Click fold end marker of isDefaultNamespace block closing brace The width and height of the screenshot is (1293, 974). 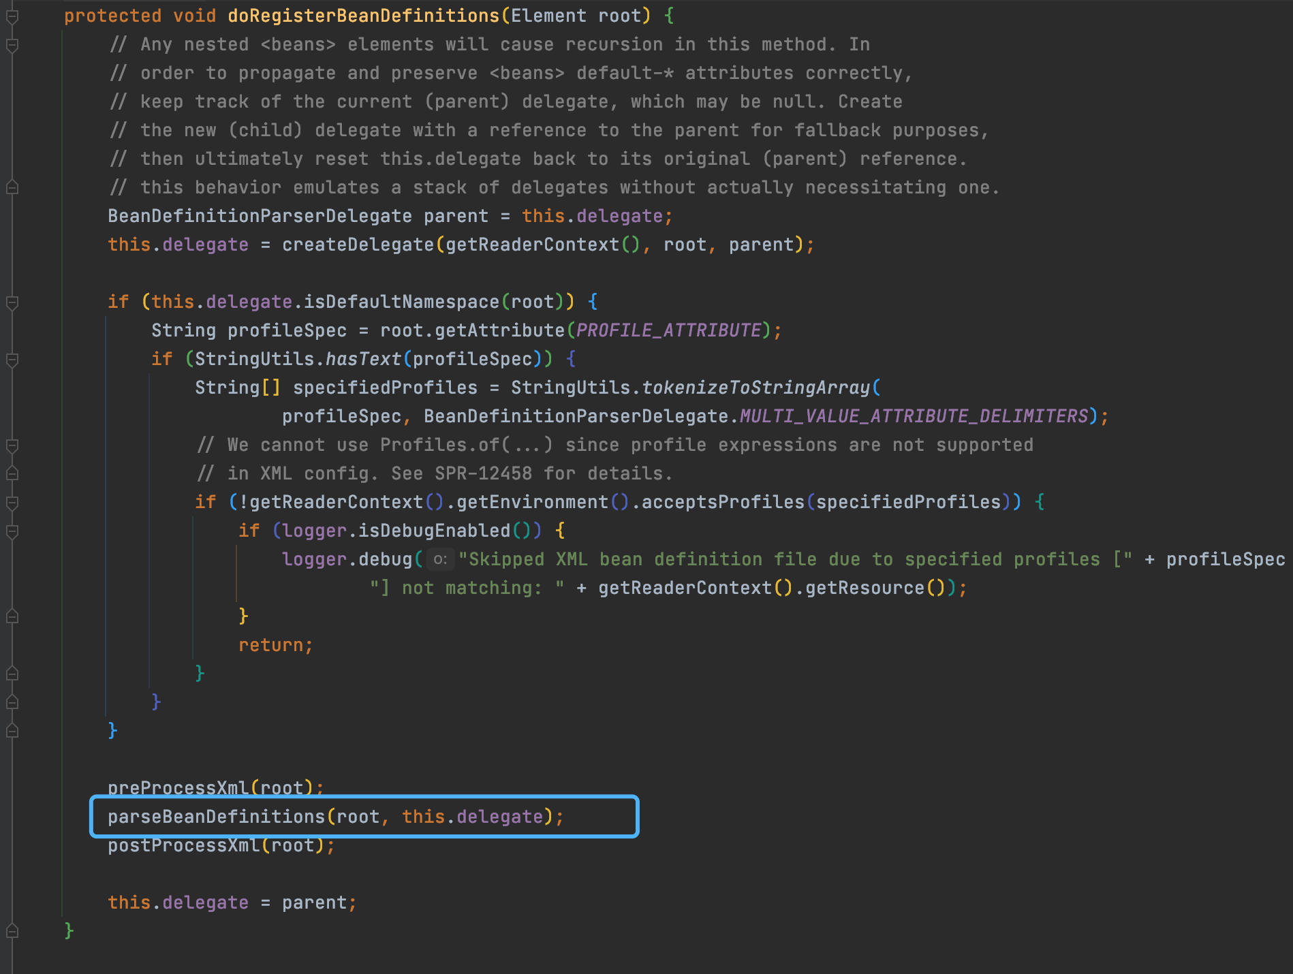click(12, 731)
